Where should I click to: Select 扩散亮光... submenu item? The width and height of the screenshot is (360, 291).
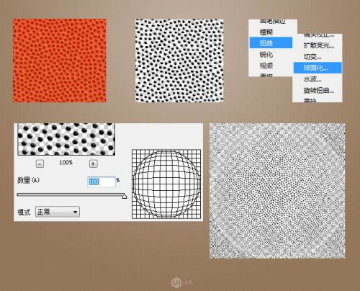(x=319, y=45)
